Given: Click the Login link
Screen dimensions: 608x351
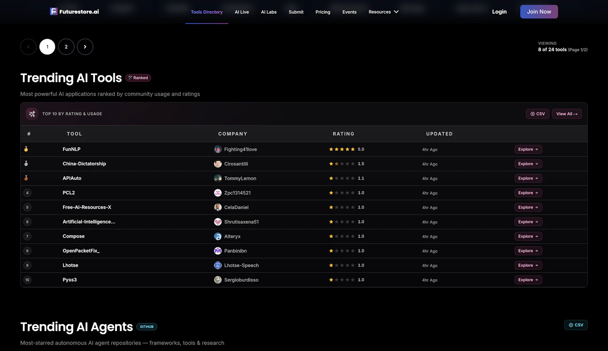Looking at the screenshot, I should coord(499,12).
